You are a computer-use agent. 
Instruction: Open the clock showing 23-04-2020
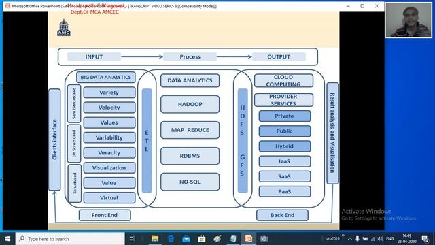pyautogui.click(x=406, y=239)
